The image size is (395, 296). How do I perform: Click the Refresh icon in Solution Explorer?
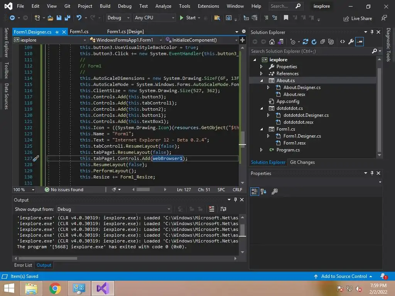pyautogui.click(x=314, y=42)
